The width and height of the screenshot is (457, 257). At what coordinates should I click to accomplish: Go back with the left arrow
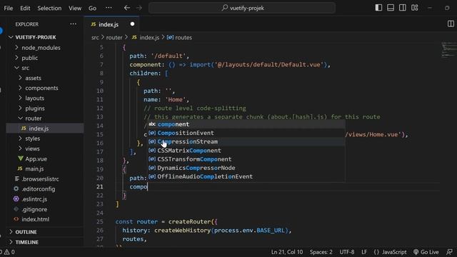[127, 8]
